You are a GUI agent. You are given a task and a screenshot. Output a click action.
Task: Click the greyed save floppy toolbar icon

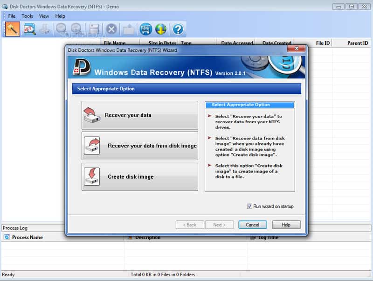tap(94, 29)
